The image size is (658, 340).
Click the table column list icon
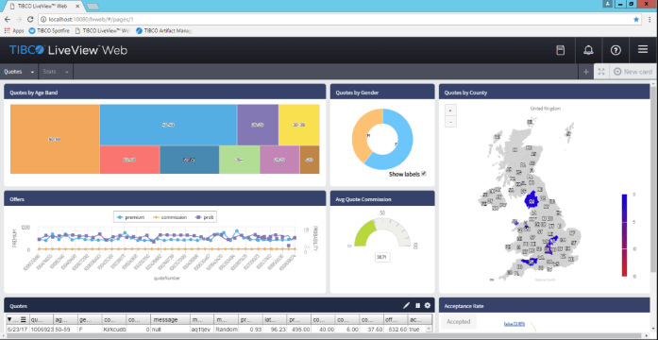(24, 319)
